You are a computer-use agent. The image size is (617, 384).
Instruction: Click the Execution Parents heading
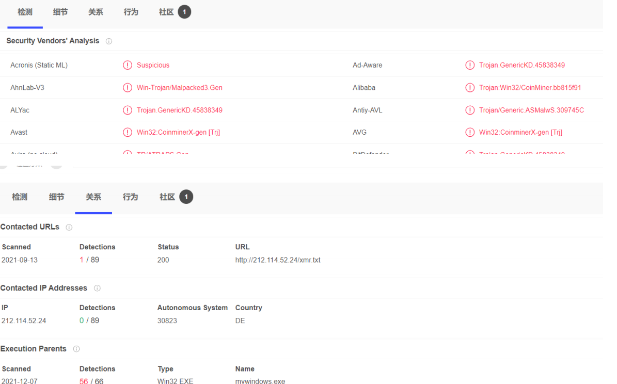pos(34,348)
